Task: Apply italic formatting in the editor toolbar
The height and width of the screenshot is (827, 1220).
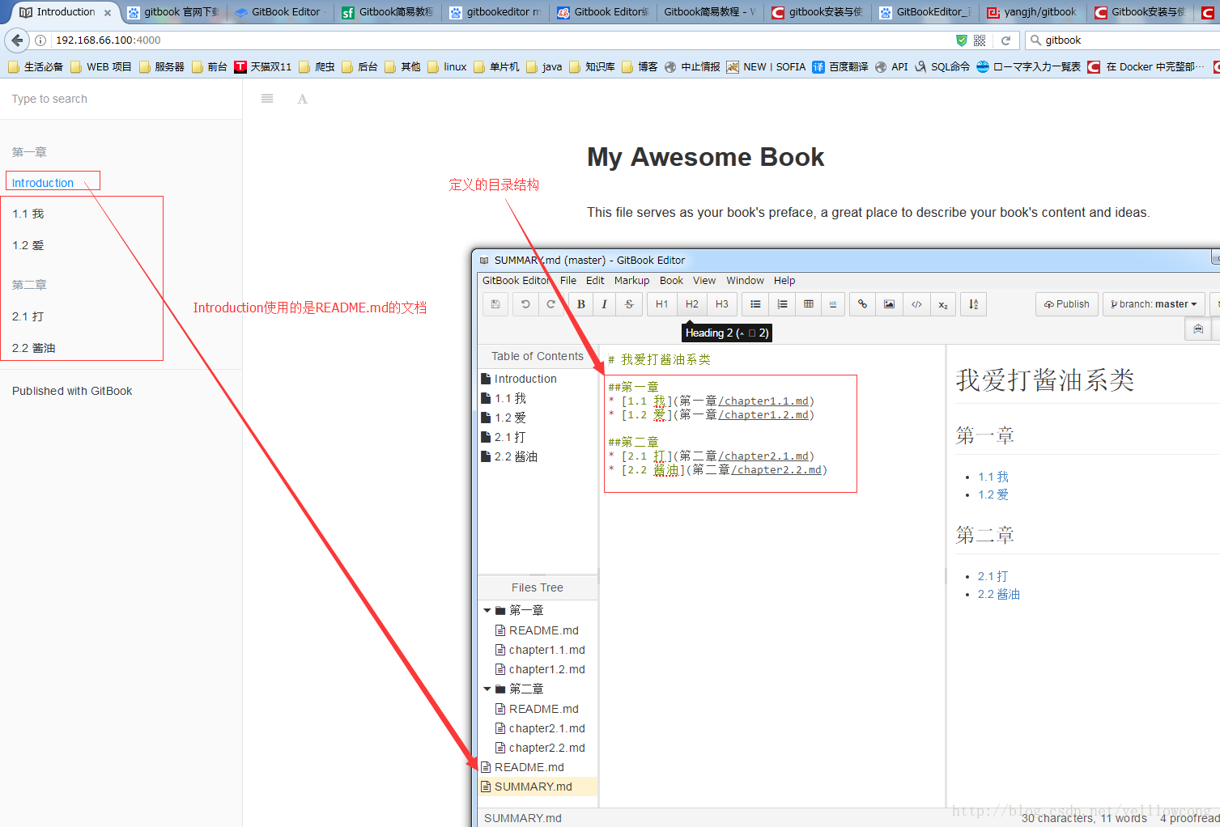Action: click(x=604, y=304)
